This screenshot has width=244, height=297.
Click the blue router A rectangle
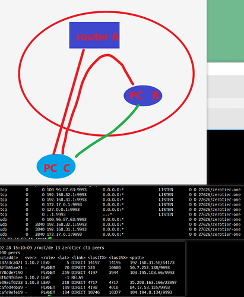tap(94, 35)
